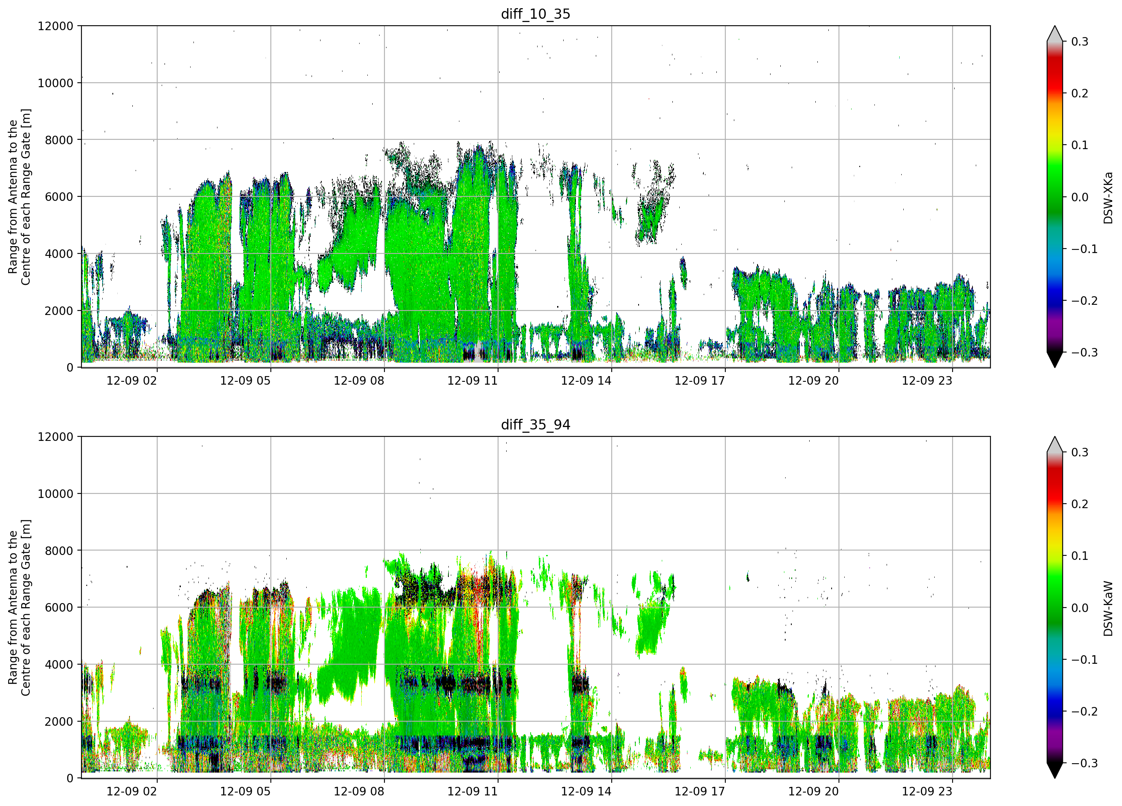This screenshot has height=806, width=1122.
Task: Click the "0.1" tick on DSW-XKa colorbar
Action: coord(1080,145)
